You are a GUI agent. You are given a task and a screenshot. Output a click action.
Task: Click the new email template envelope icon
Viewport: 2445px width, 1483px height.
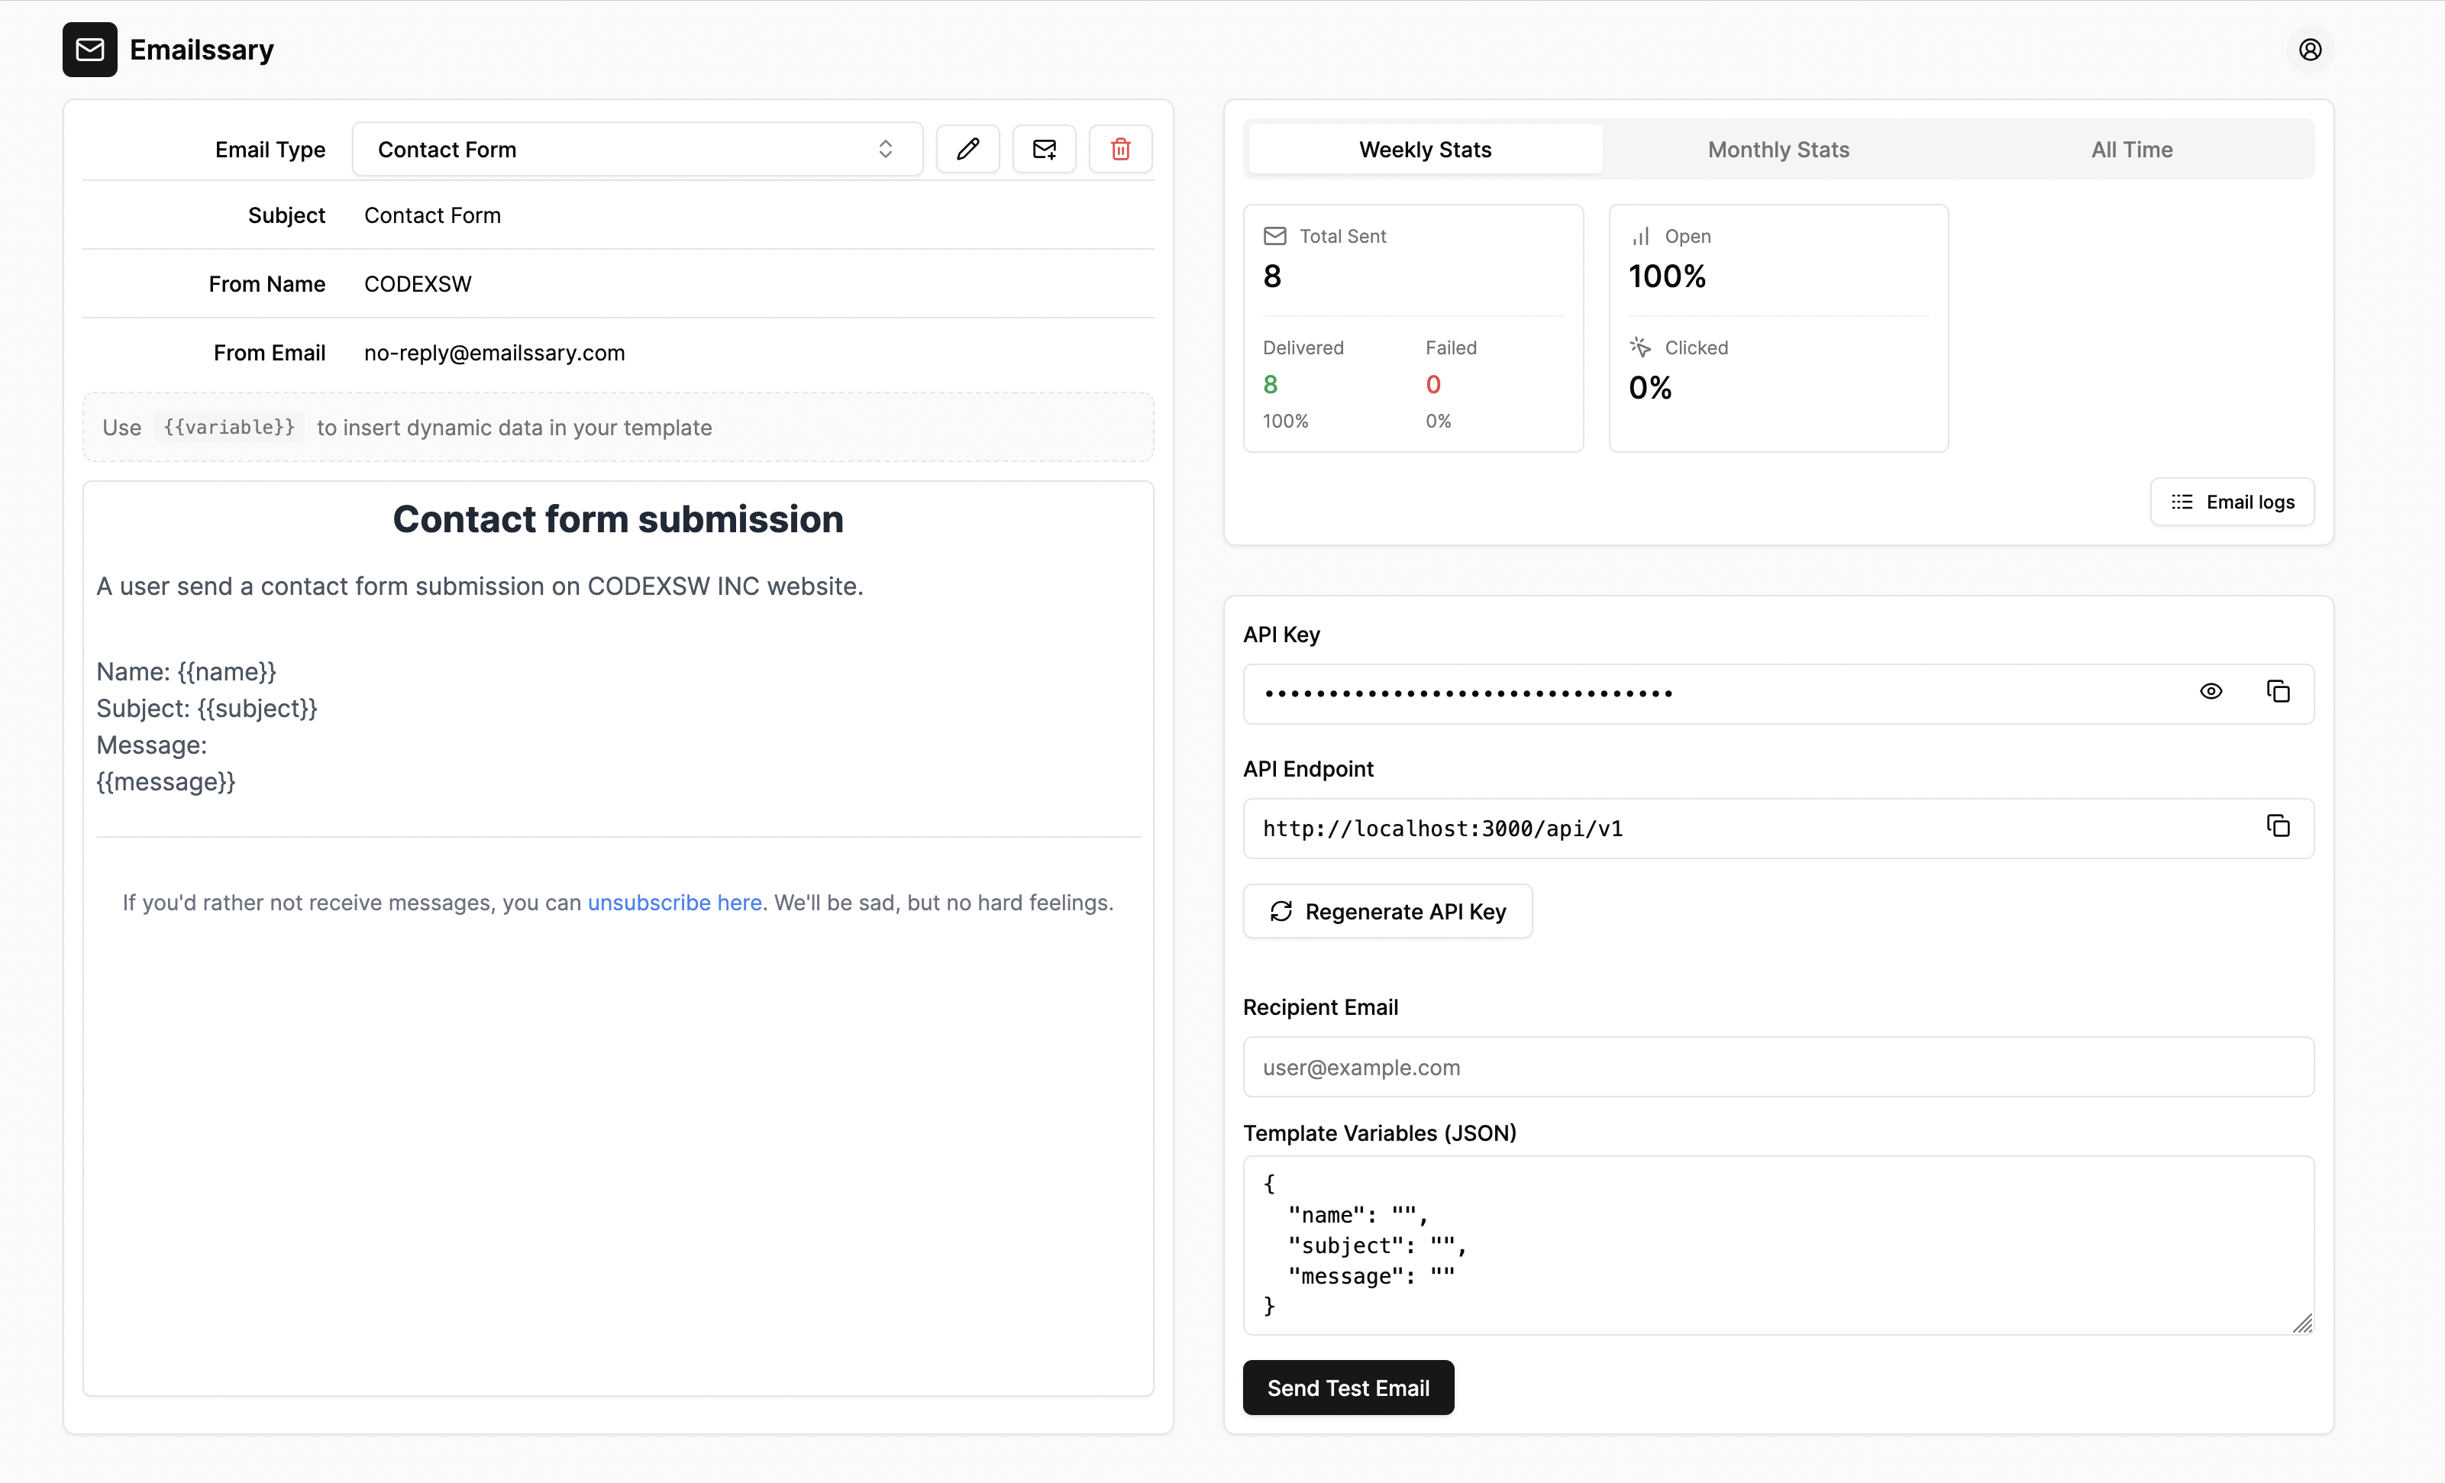[1044, 149]
